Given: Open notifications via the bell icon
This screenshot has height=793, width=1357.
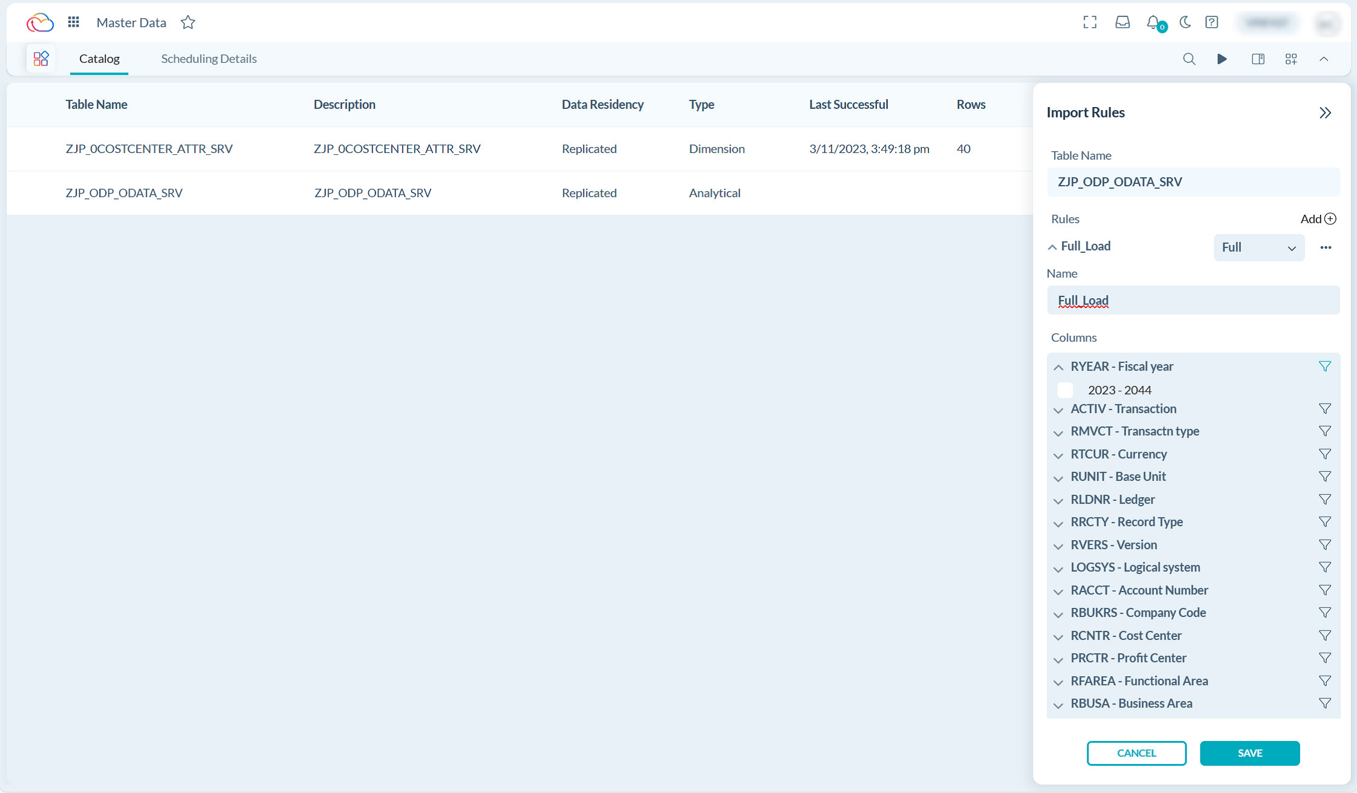Looking at the screenshot, I should (1152, 22).
